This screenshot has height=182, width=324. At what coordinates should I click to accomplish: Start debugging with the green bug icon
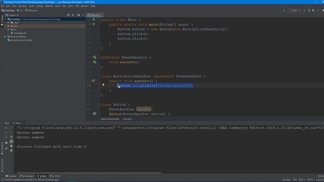(309, 10)
